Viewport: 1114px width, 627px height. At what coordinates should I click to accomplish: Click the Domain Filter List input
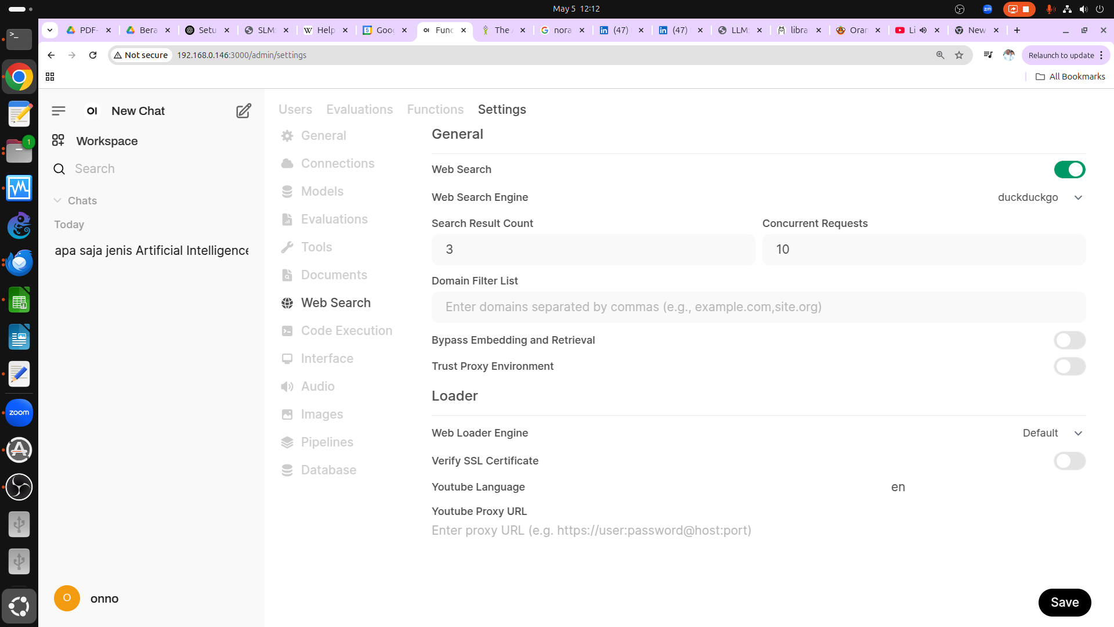[x=758, y=307]
